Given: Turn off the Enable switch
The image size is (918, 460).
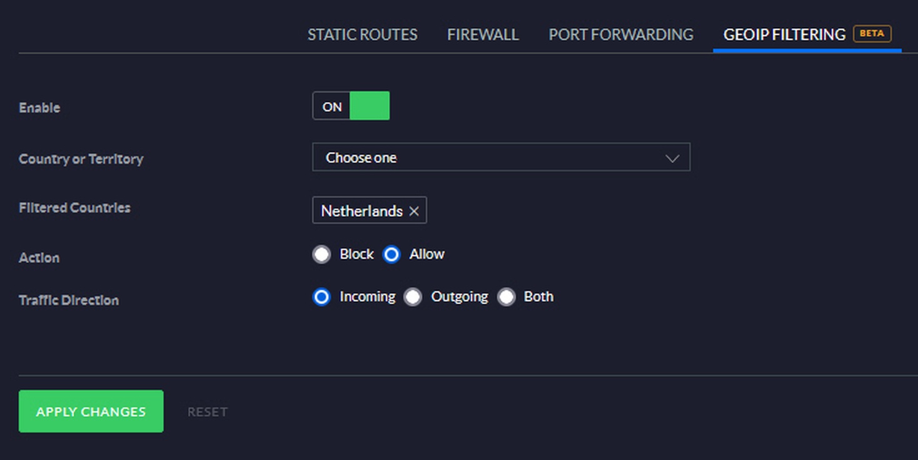Looking at the screenshot, I should (x=351, y=106).
